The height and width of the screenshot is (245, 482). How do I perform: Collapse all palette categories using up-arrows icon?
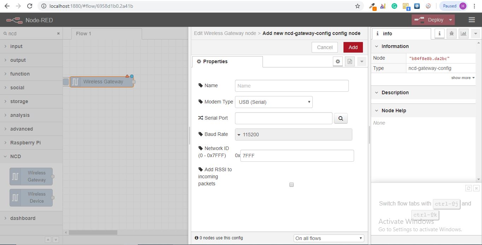(48, 240)
